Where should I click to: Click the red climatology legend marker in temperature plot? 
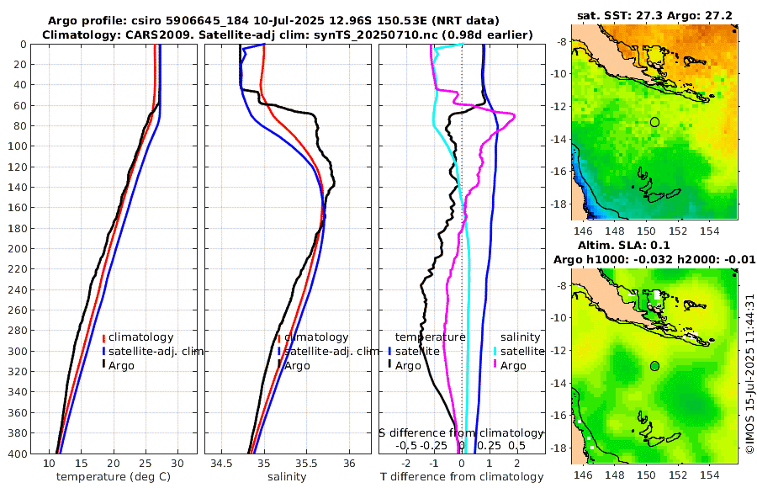click(103, 337)
